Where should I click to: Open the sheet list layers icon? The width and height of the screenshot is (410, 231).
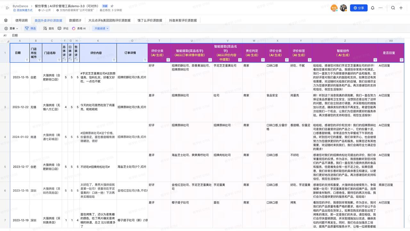[6, 20]
